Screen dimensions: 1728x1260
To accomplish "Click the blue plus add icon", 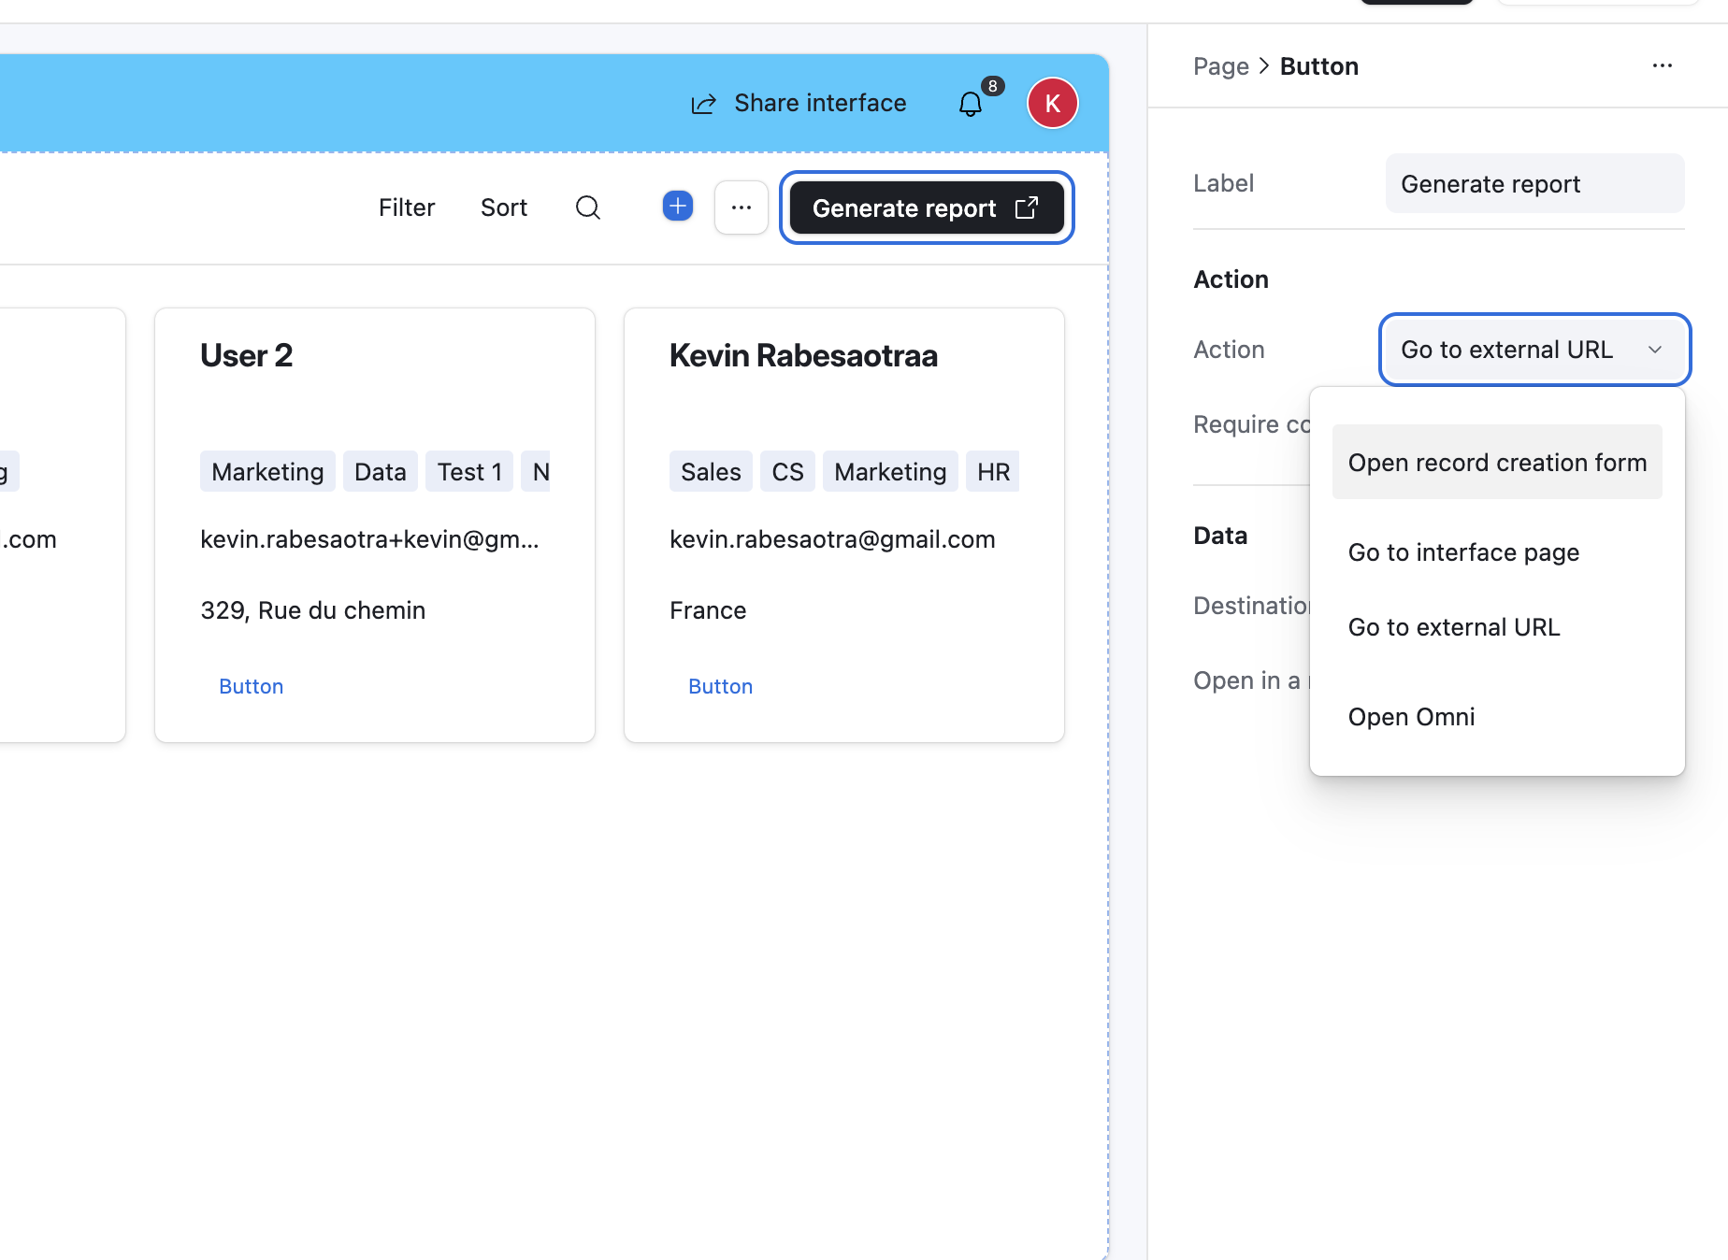I will pos(677,206).
